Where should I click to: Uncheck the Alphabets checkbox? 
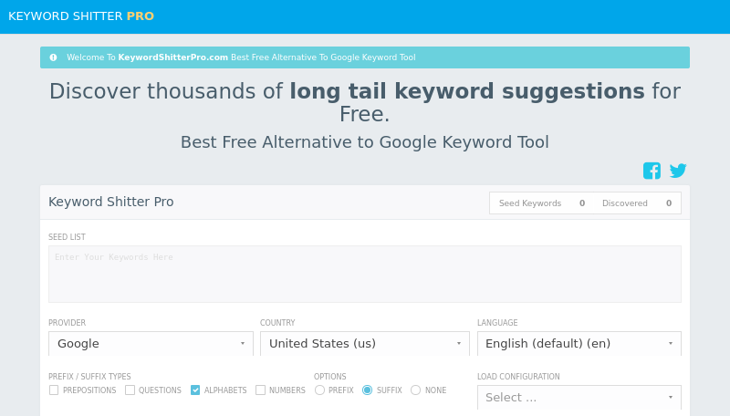click(x=195, y=390)
